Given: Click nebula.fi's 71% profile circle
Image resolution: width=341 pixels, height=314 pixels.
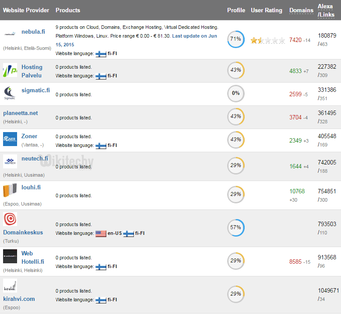Looking at the screenshot, I should click(236, 39).
